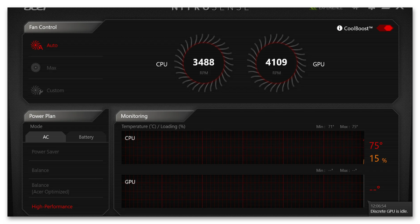Click the CoolBoost™ label
Viewport: 420px width, 224px height.
click(x=358, y=28)
